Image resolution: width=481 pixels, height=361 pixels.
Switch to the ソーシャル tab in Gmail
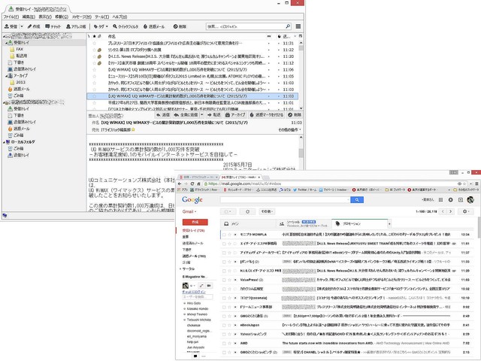coord(304,224)
